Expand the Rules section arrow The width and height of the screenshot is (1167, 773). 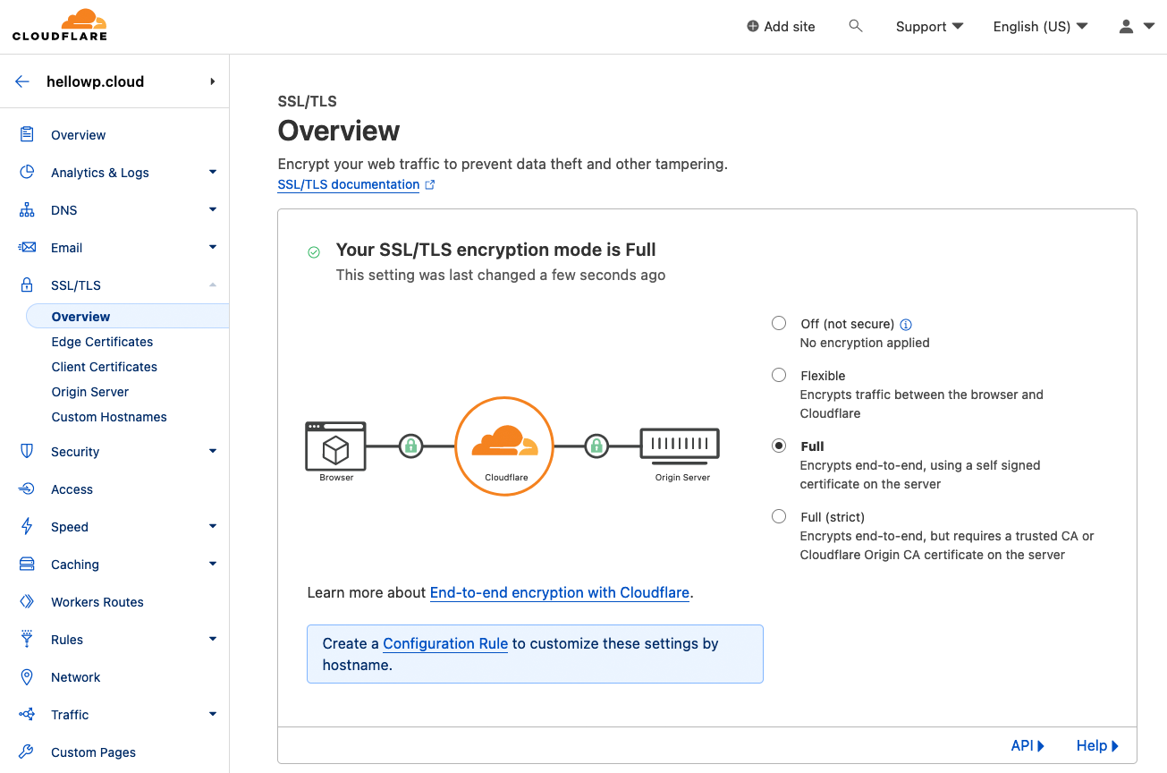click(213, 639)
